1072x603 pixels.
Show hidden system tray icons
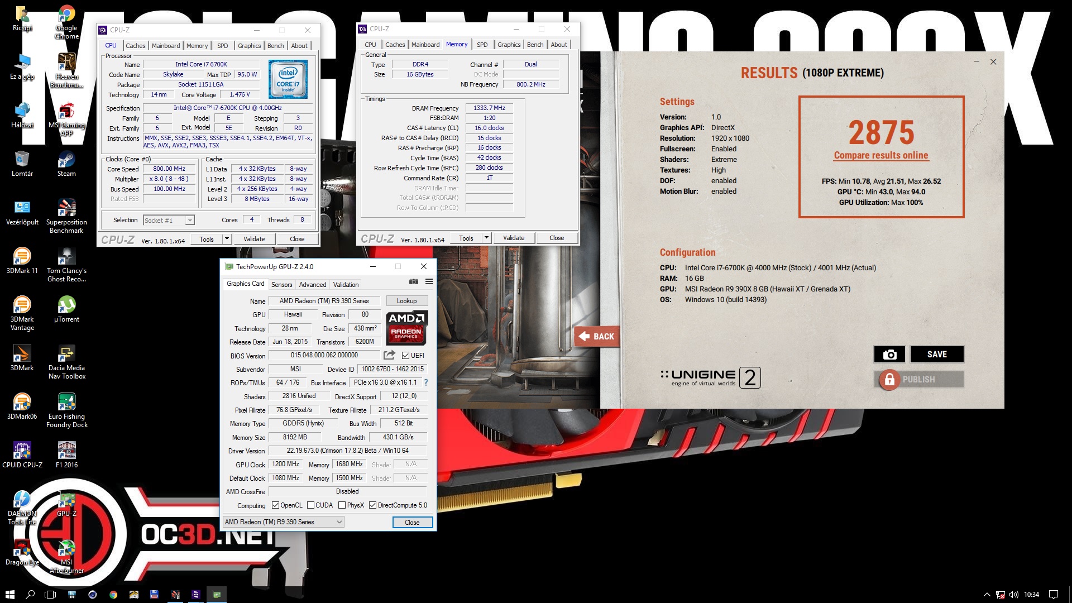[x=987, y=595]
